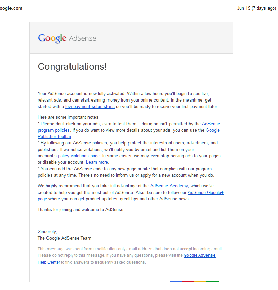The width and height of the screenshot is (278, 290).
Task: Click the yellow segment of footer color bar
Action: tap(200, 281)
